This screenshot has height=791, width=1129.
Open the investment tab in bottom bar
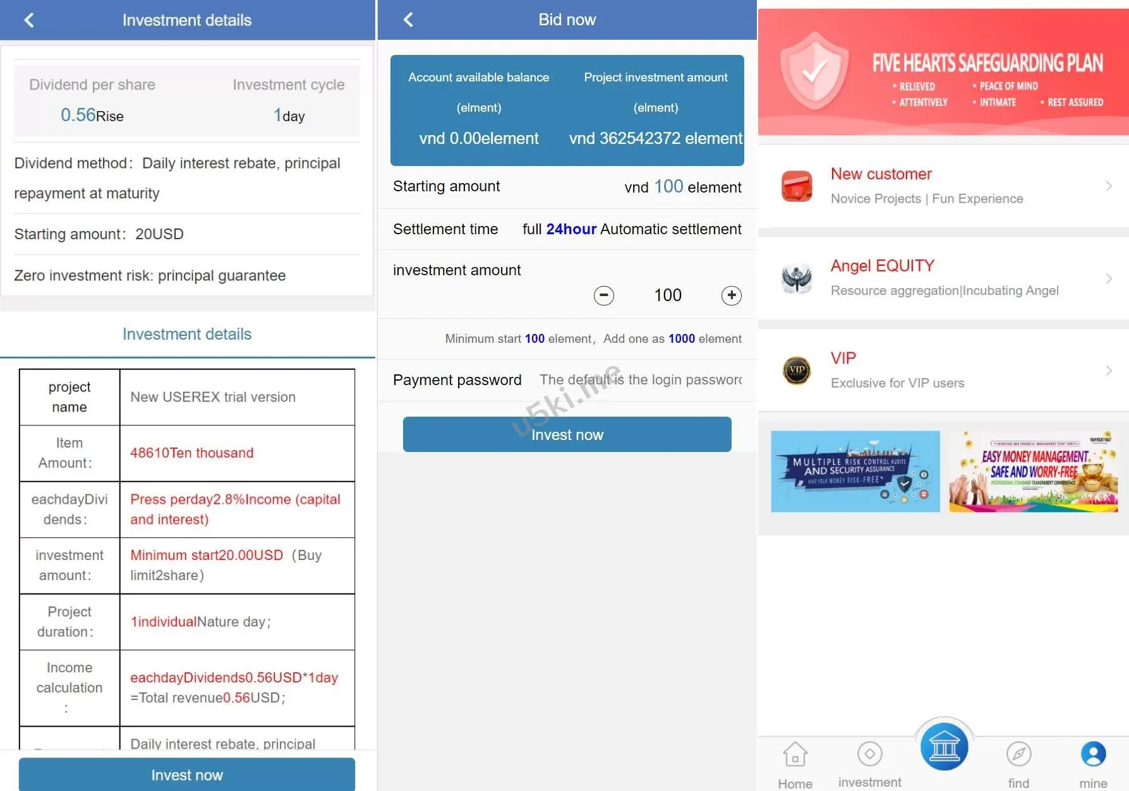click(x=869, y=754)
